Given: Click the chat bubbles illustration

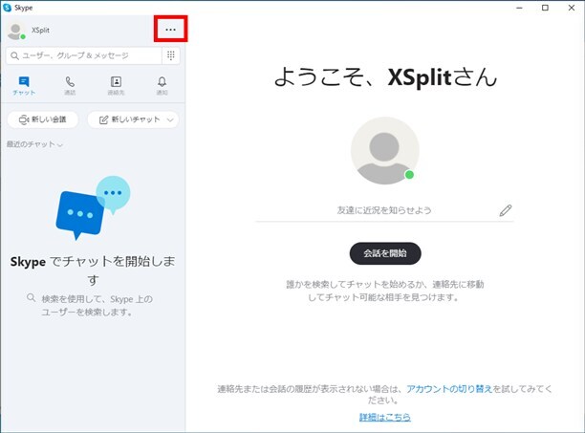Looking at the screenshot, I should [93, 208].
